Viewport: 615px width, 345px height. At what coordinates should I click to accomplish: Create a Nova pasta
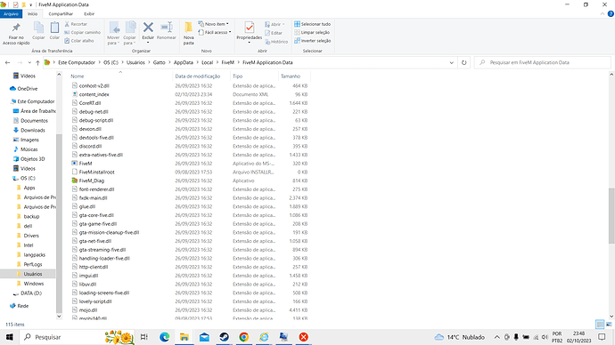point(189,33)
